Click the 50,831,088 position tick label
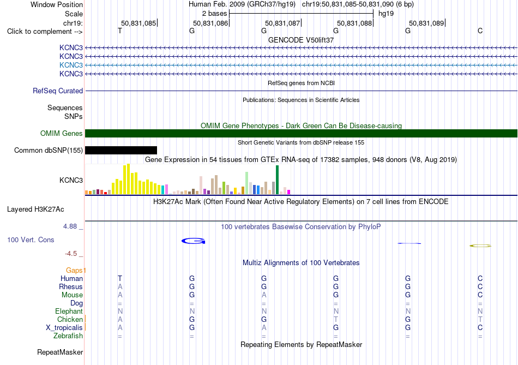 click(354, 23)
